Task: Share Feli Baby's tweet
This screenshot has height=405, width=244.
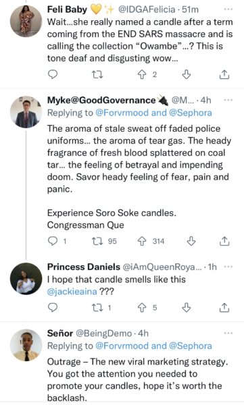Action: click(224, 75)
